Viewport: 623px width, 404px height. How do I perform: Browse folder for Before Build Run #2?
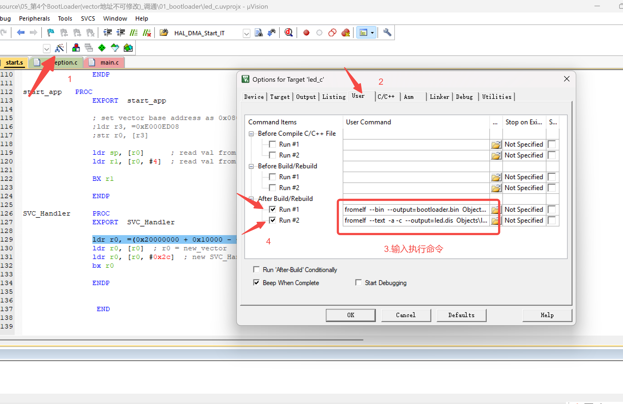click(496, 188)
